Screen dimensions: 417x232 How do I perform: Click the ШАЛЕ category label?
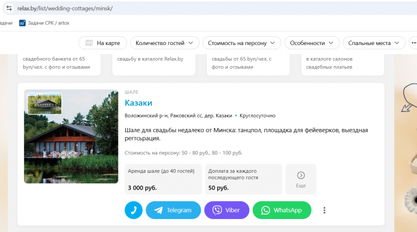click(x=131, y=92)
